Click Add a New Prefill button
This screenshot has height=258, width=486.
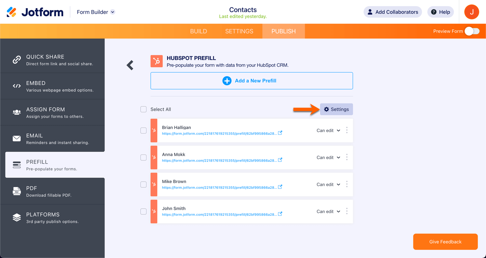[x=251, y=81]
